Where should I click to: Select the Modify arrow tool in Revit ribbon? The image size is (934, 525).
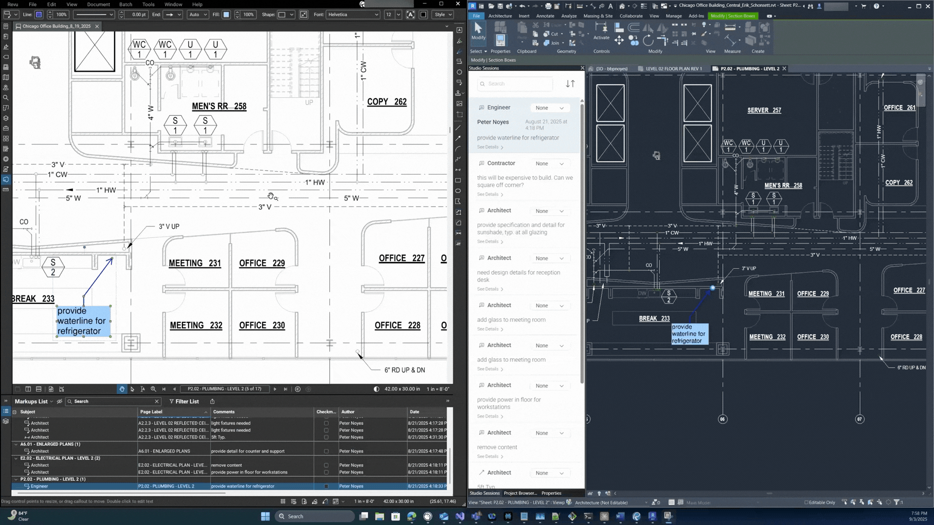point(478,30)
